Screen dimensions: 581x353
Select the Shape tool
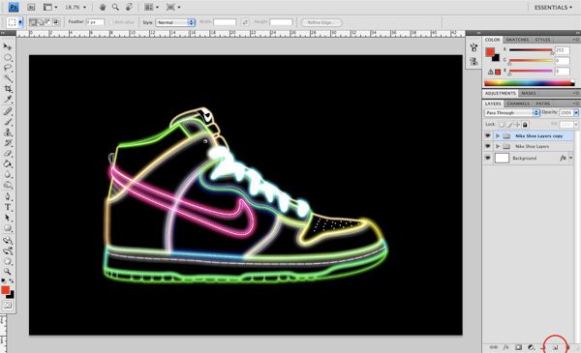coord(8,228)
